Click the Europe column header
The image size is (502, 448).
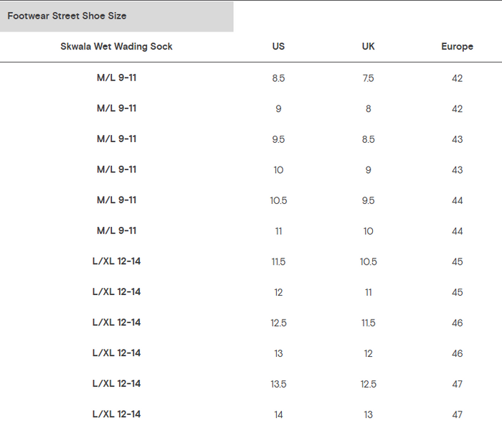(458, 47)
